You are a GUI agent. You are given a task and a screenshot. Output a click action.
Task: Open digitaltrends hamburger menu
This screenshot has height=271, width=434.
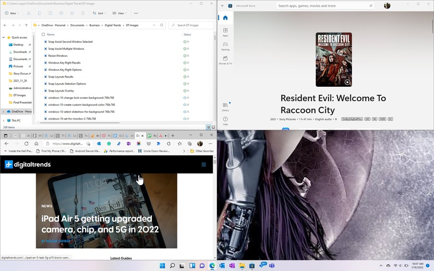(203, 165)
